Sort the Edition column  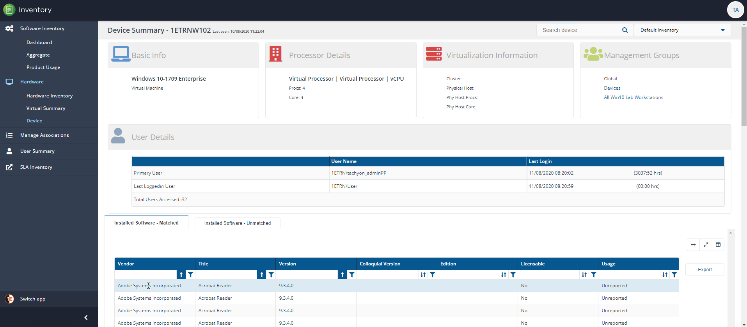point(504,275)
